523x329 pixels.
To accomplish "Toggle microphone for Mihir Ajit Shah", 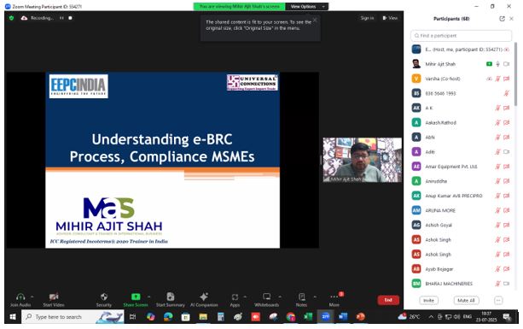I will point(497,64).
